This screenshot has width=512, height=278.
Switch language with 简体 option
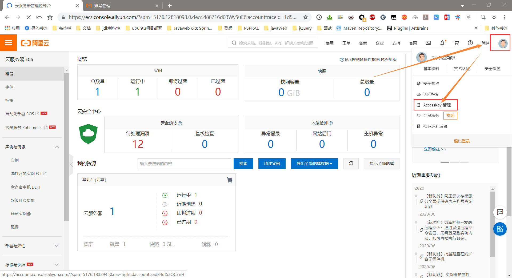tap(486, 43)
